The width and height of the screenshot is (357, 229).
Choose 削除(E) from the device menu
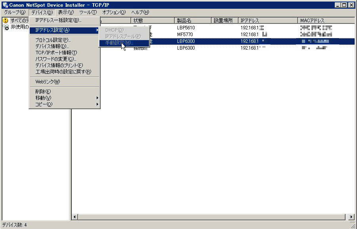click(65, 92)
